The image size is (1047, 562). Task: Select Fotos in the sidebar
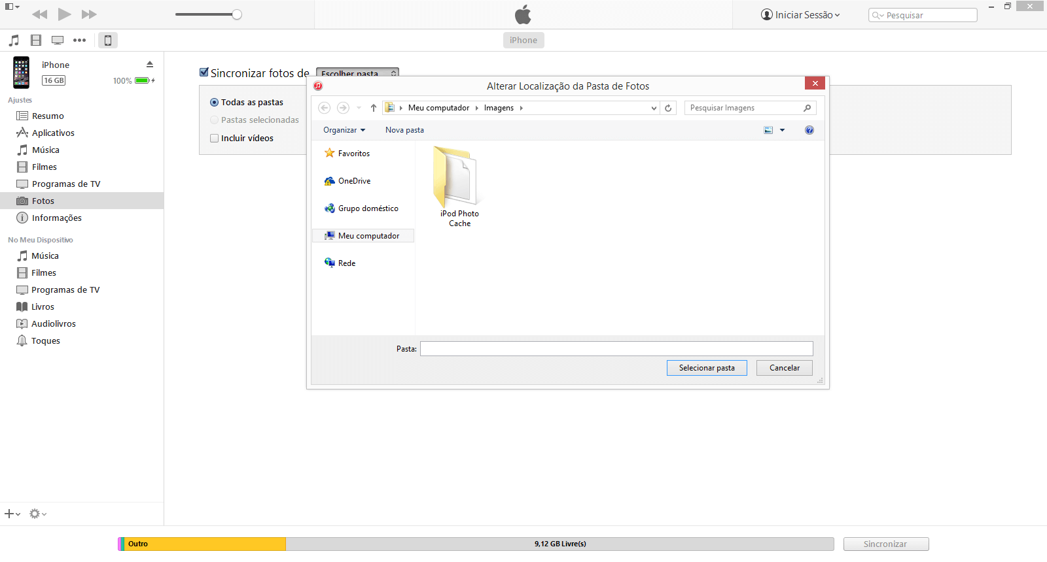tap(82, 201)
